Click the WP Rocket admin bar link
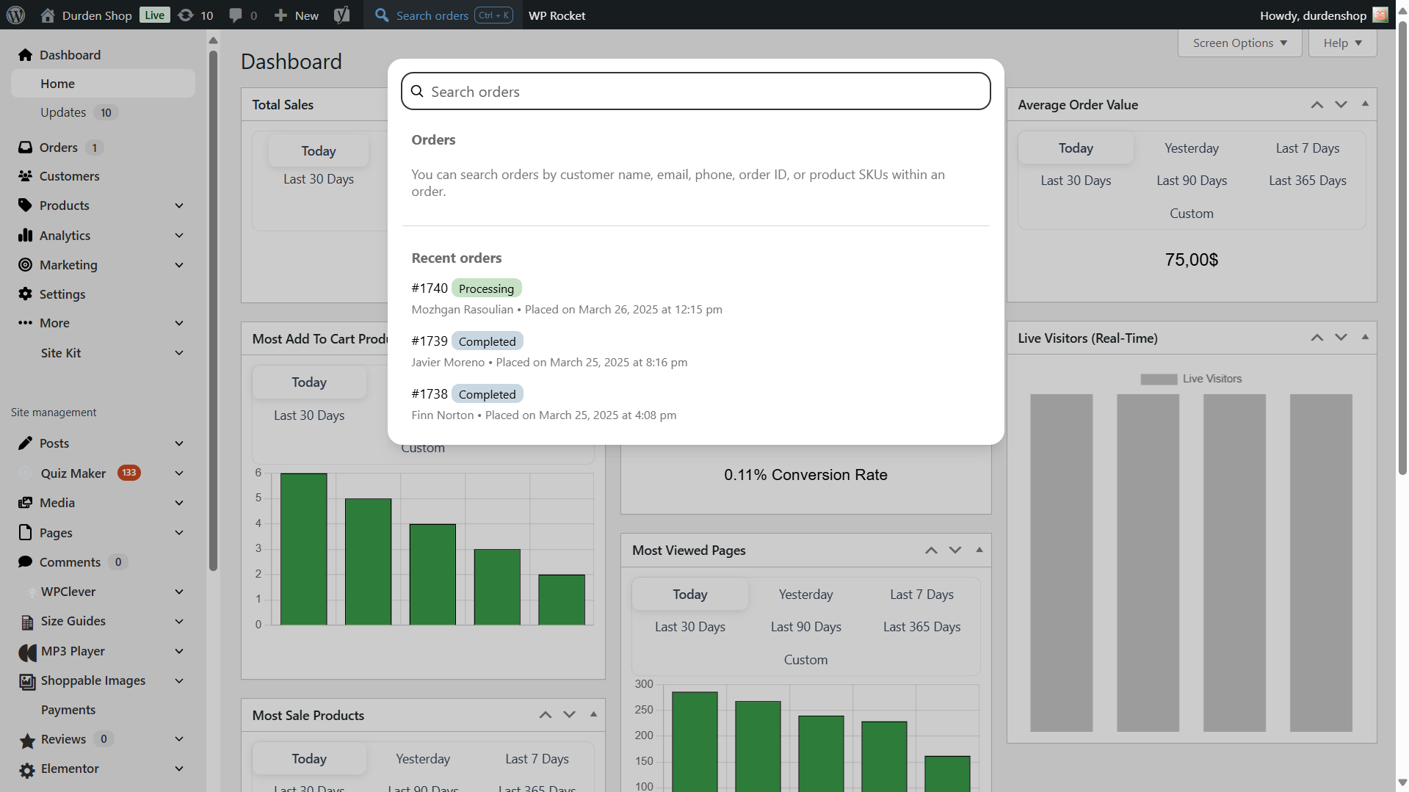The image size is (1409, 792). (x=557, y=15)
